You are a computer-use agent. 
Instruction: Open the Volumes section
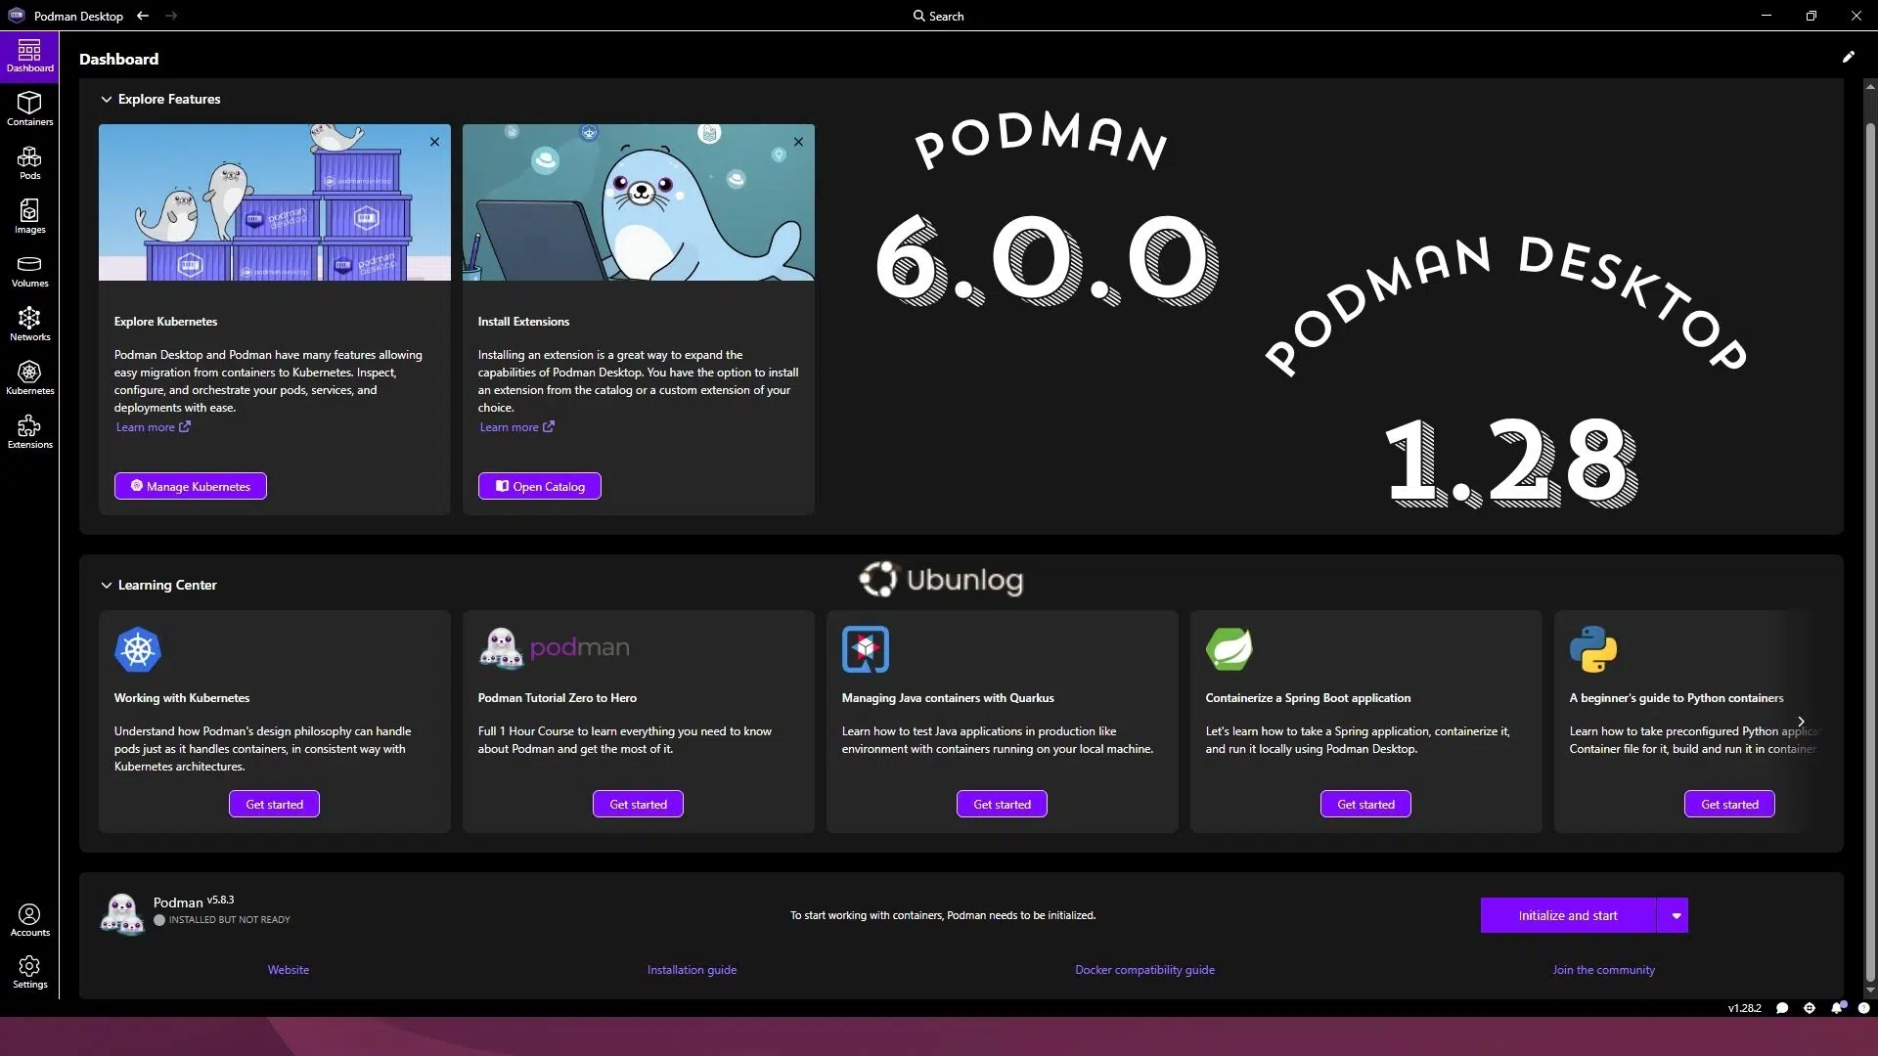(x=29, y=271)
